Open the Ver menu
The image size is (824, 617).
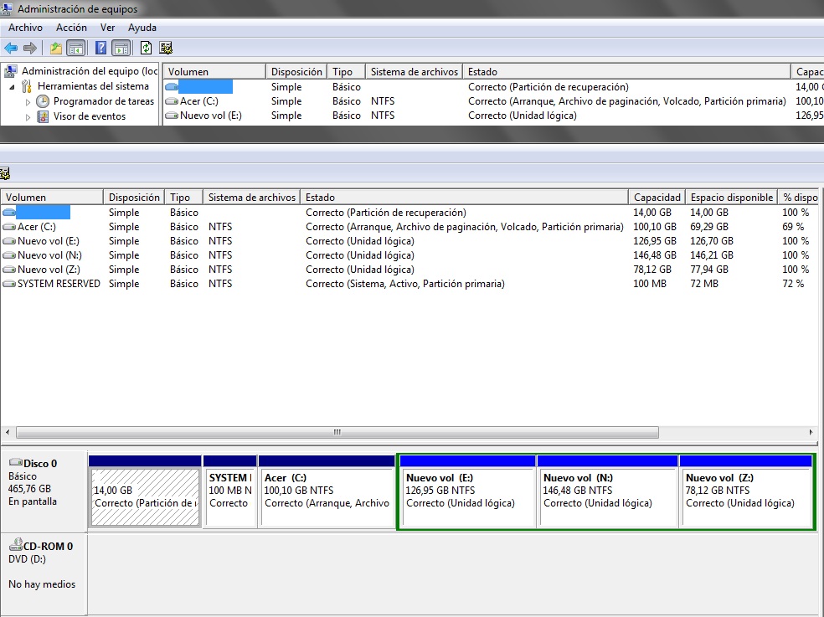click(x=107, y=28)
